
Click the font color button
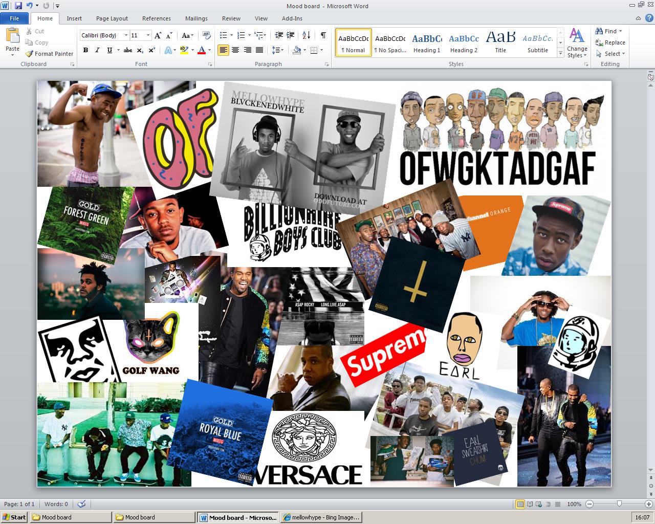(x=202, y=50)
